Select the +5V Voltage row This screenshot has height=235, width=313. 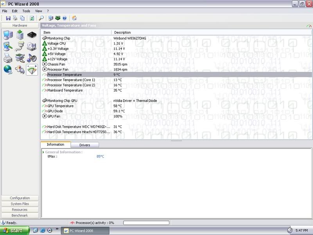point(177,54)
